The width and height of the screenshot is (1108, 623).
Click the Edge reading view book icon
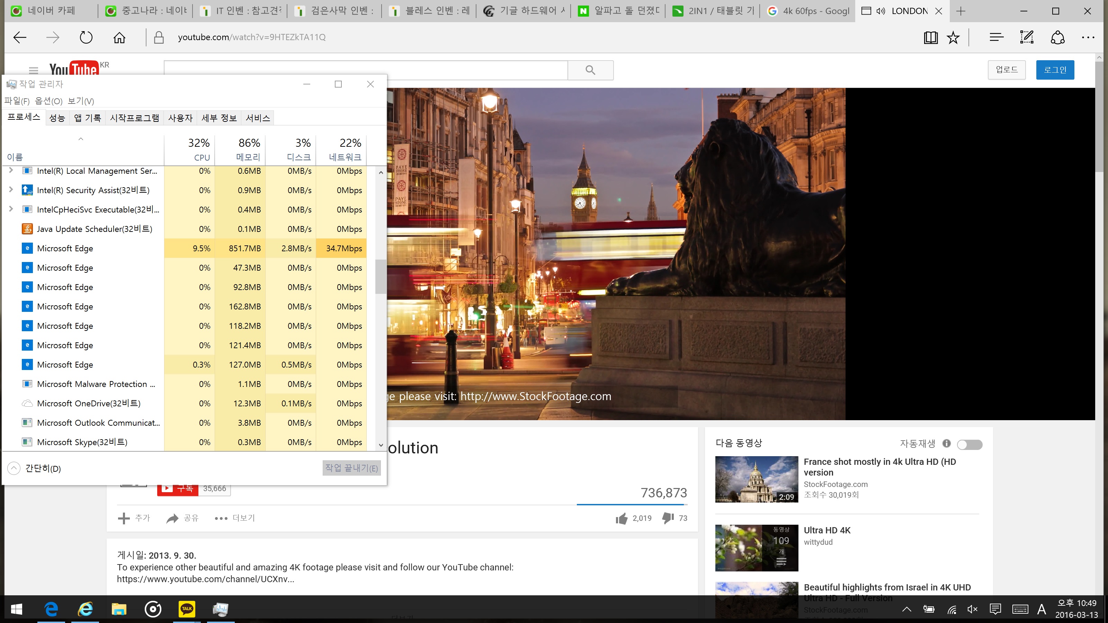click(930, 37)
